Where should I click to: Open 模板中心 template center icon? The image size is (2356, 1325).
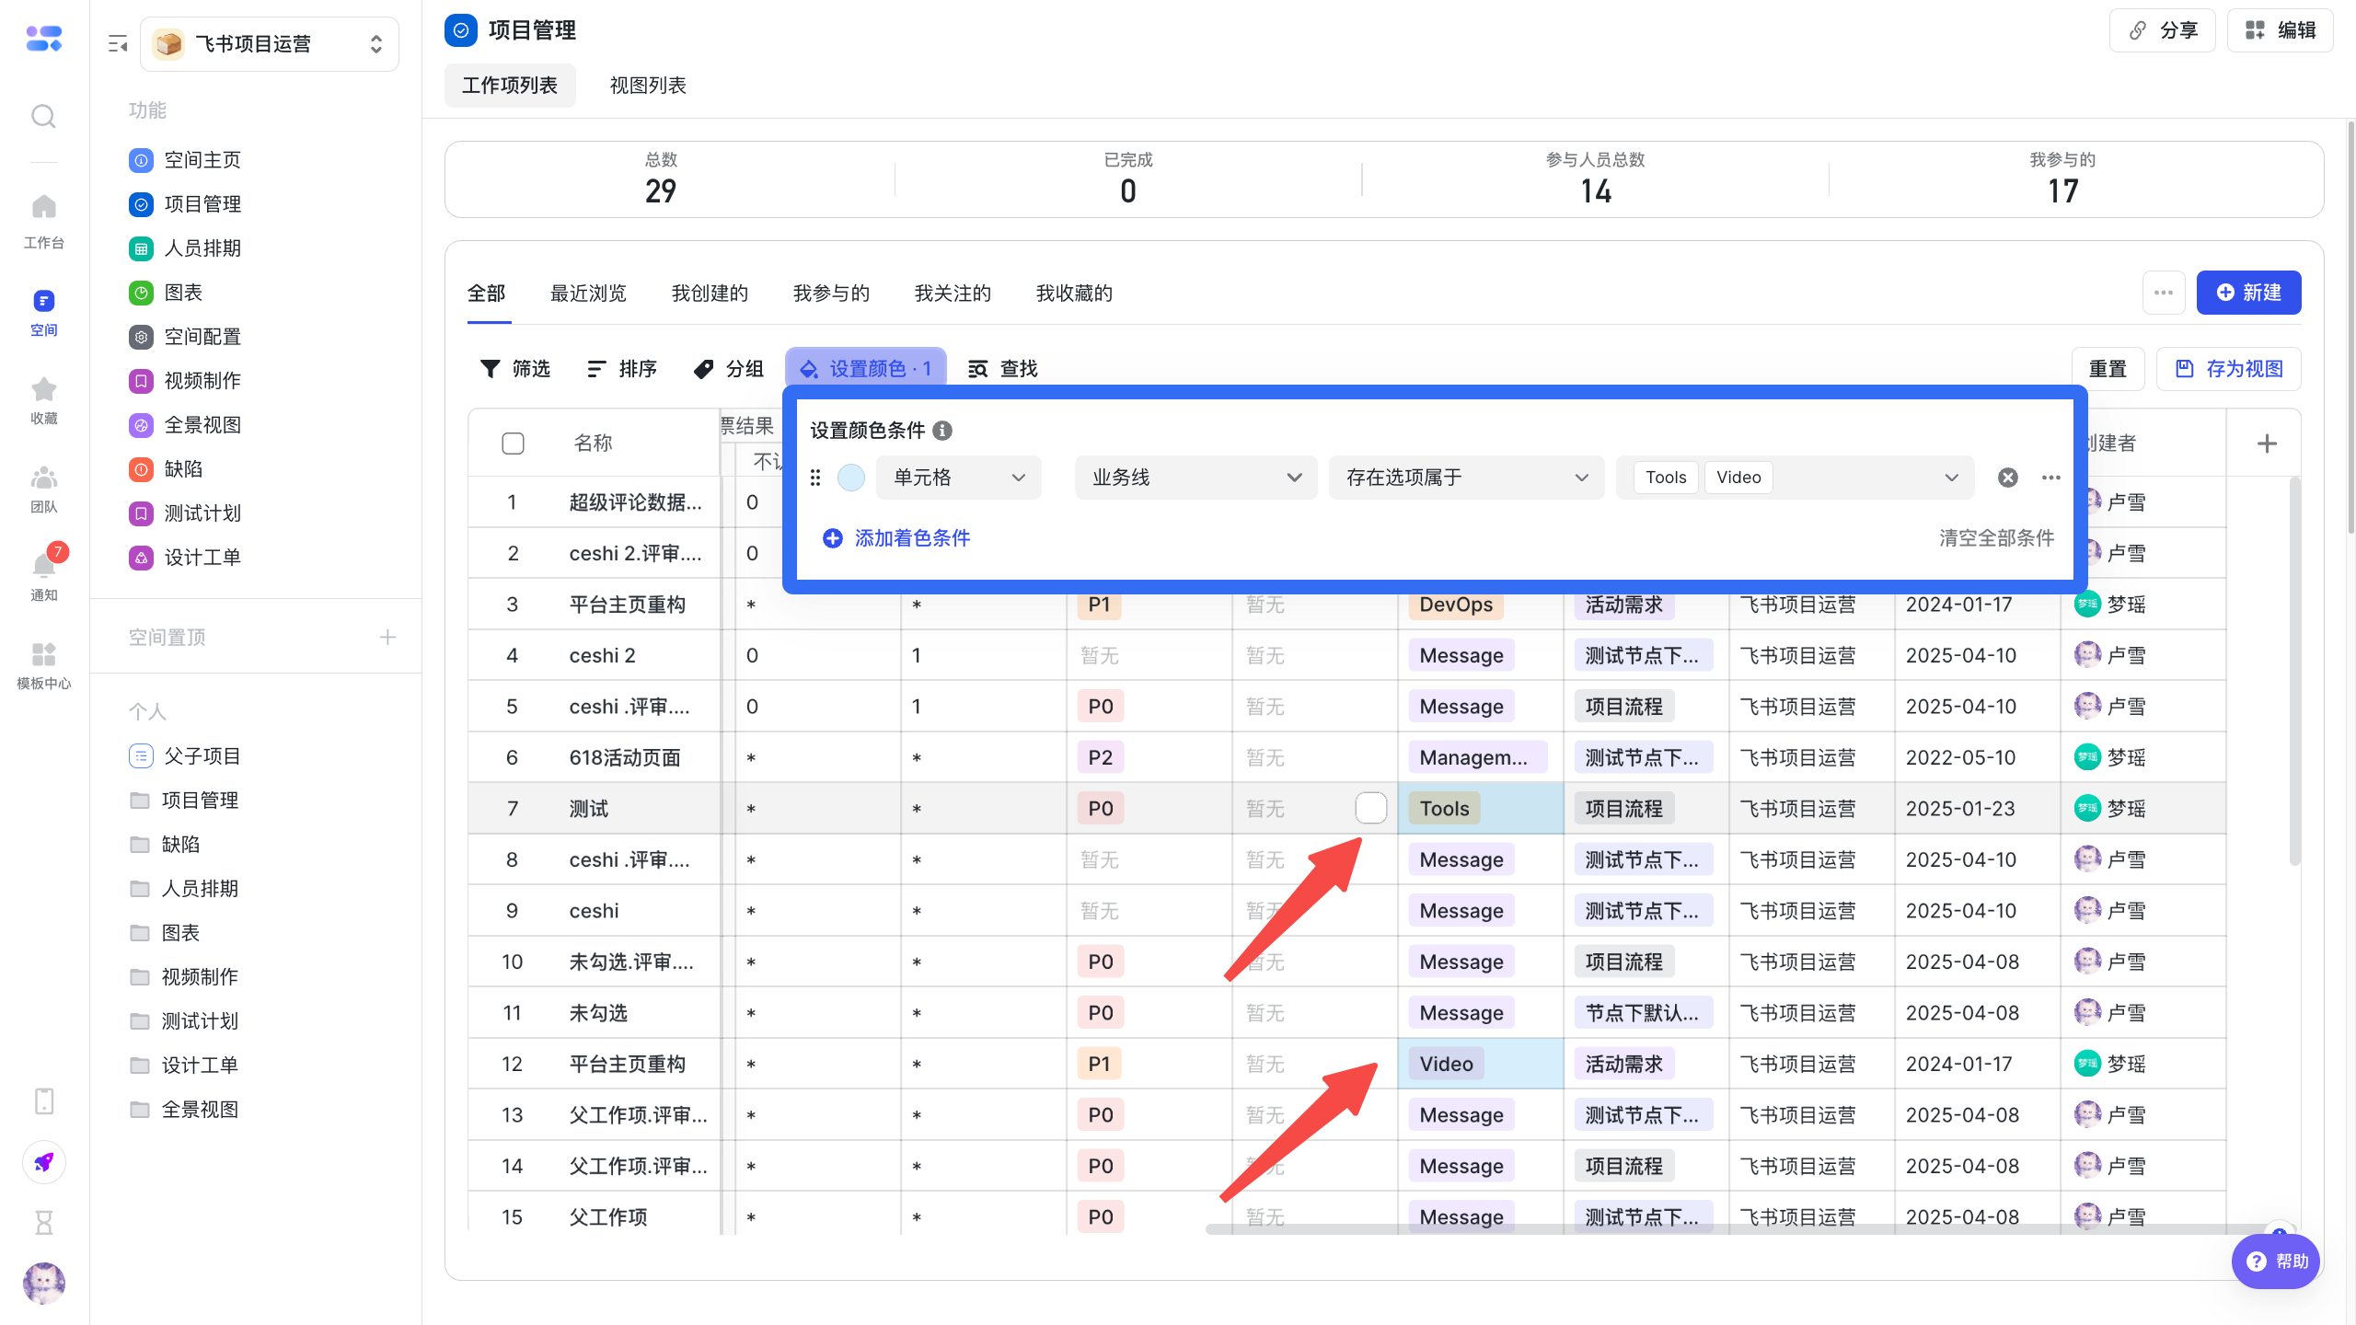[x=43, y=665]
